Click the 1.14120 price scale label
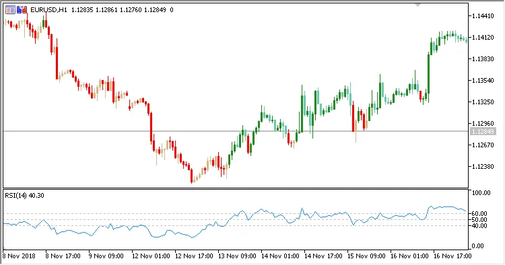The image size is (505, 265). 483,38
